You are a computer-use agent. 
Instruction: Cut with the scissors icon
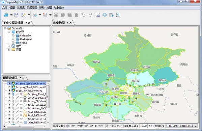tap(56, 15)
